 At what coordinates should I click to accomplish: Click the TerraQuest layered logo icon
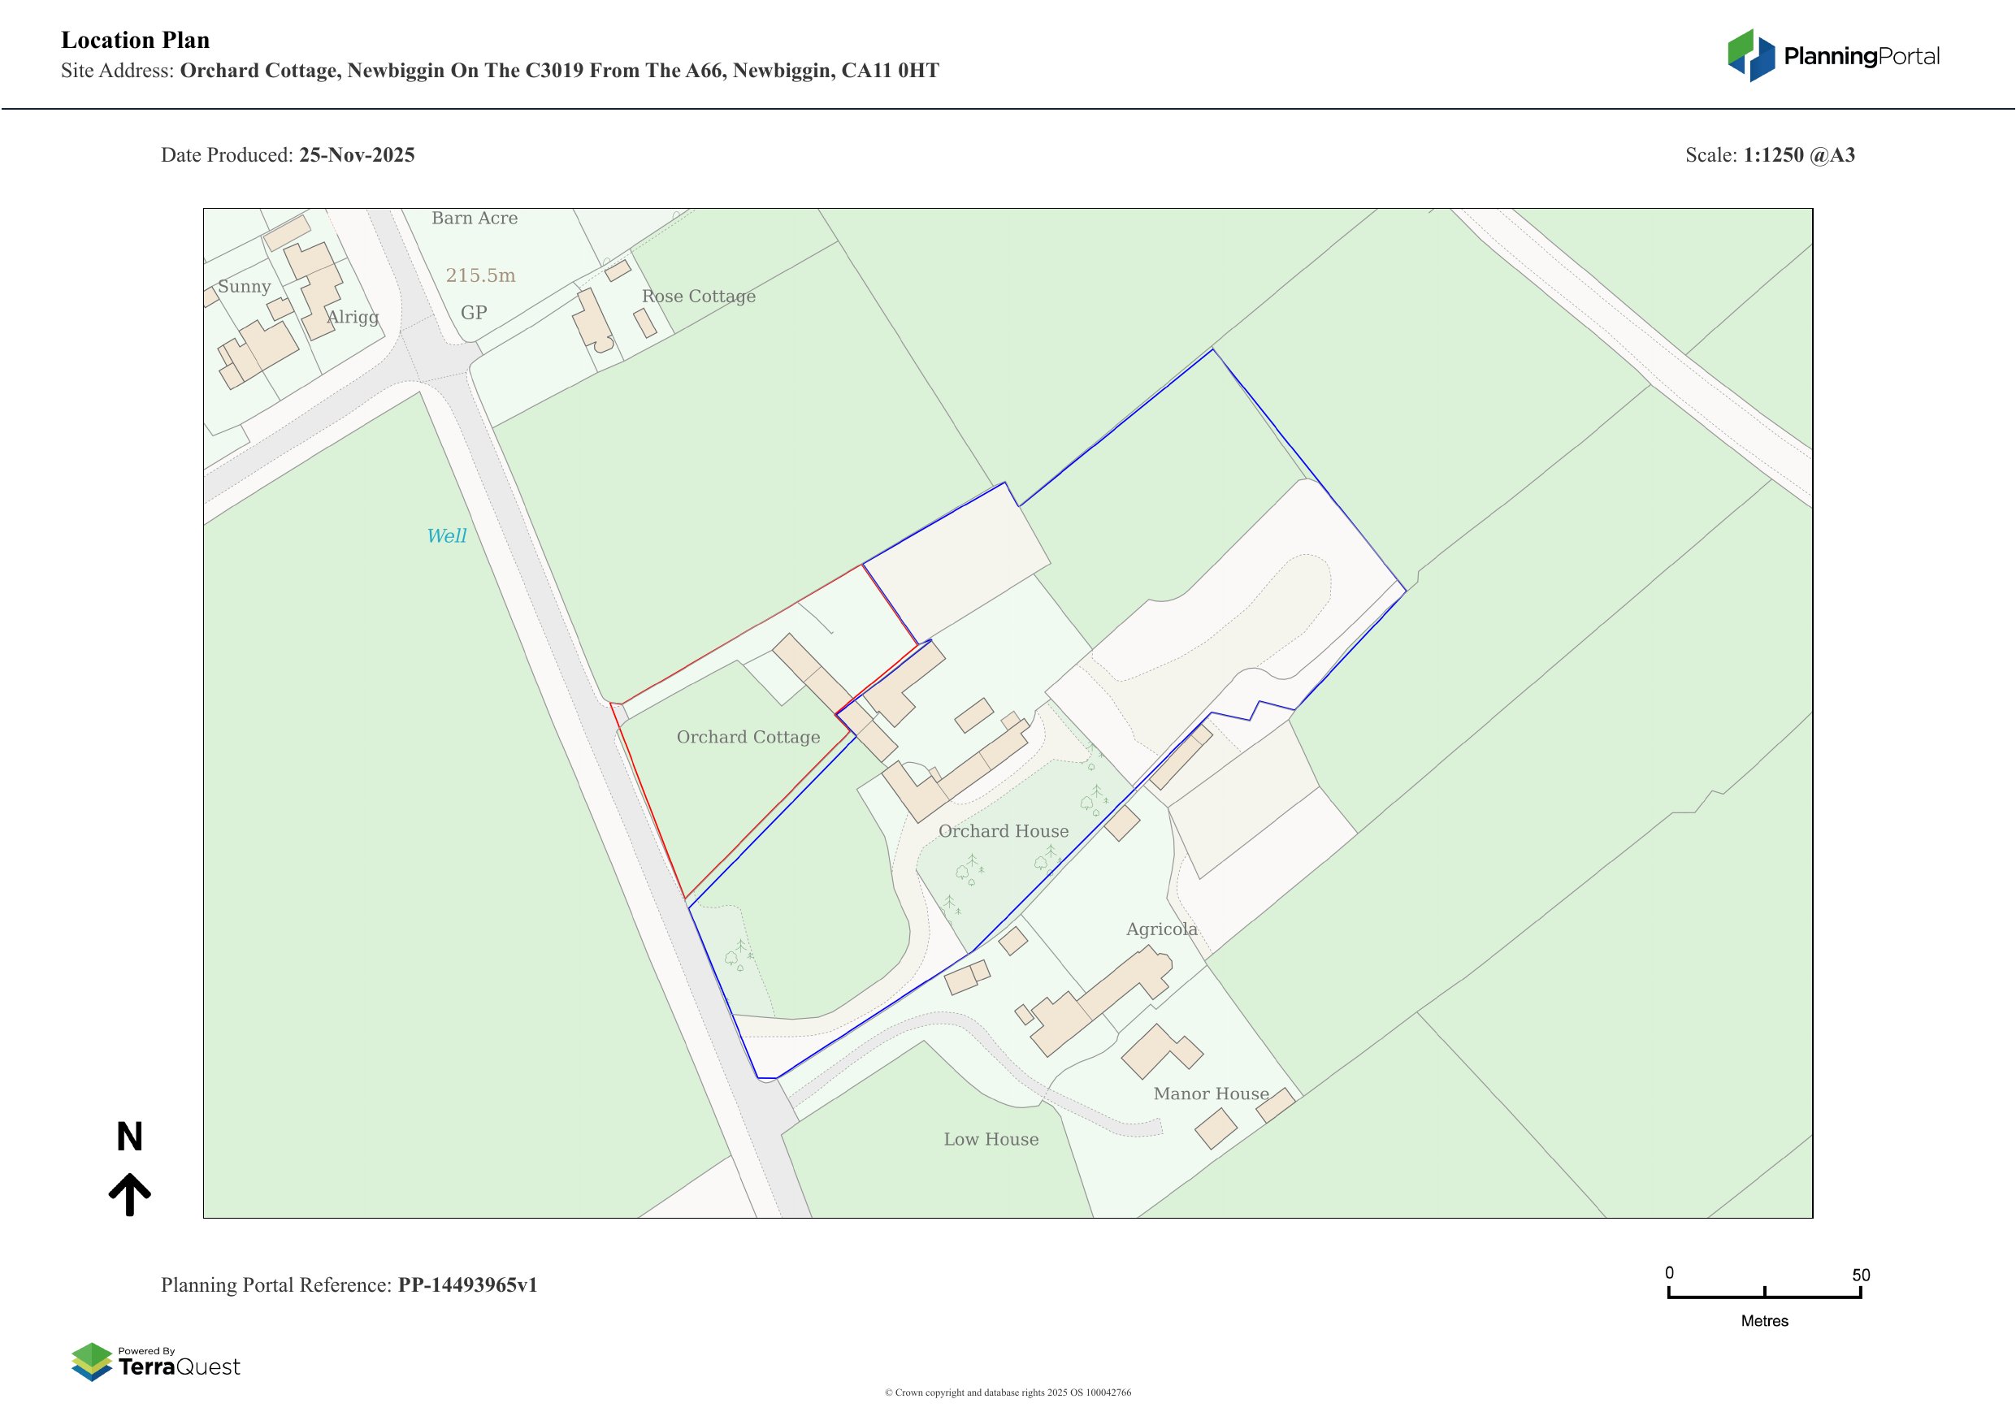[91, 1361]
